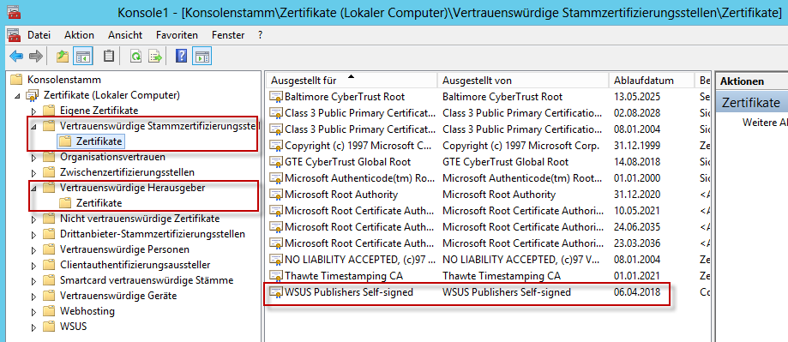
Task: Select the Webhosting folder
Action: click(x=87, y=311)
